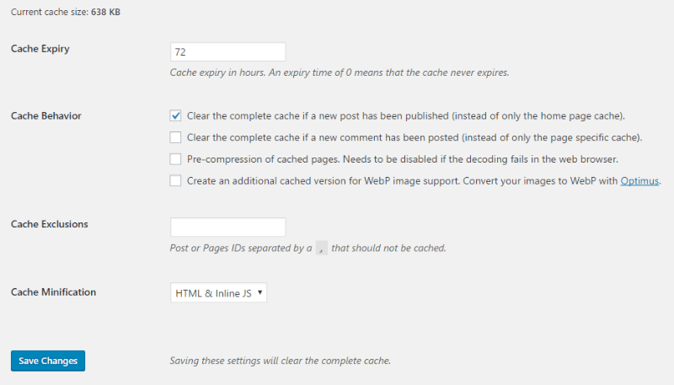Click the Cache Expiry row label
The image size is (674, 385).
click(40, 49)
